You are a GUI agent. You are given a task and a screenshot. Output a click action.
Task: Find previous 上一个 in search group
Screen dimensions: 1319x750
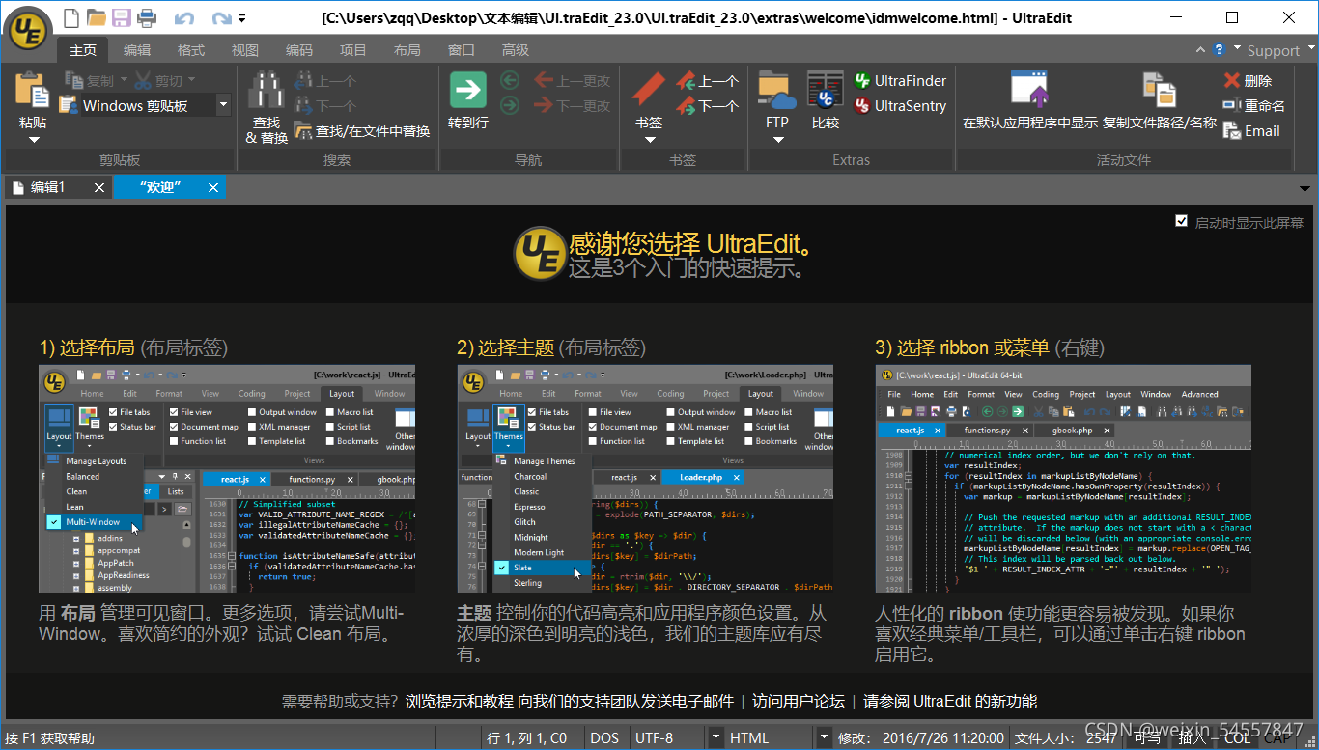point(325,81)
